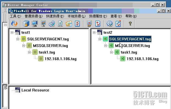Click the lightning IP toolbar icon
171x109 pixels.
click(89, 24)
